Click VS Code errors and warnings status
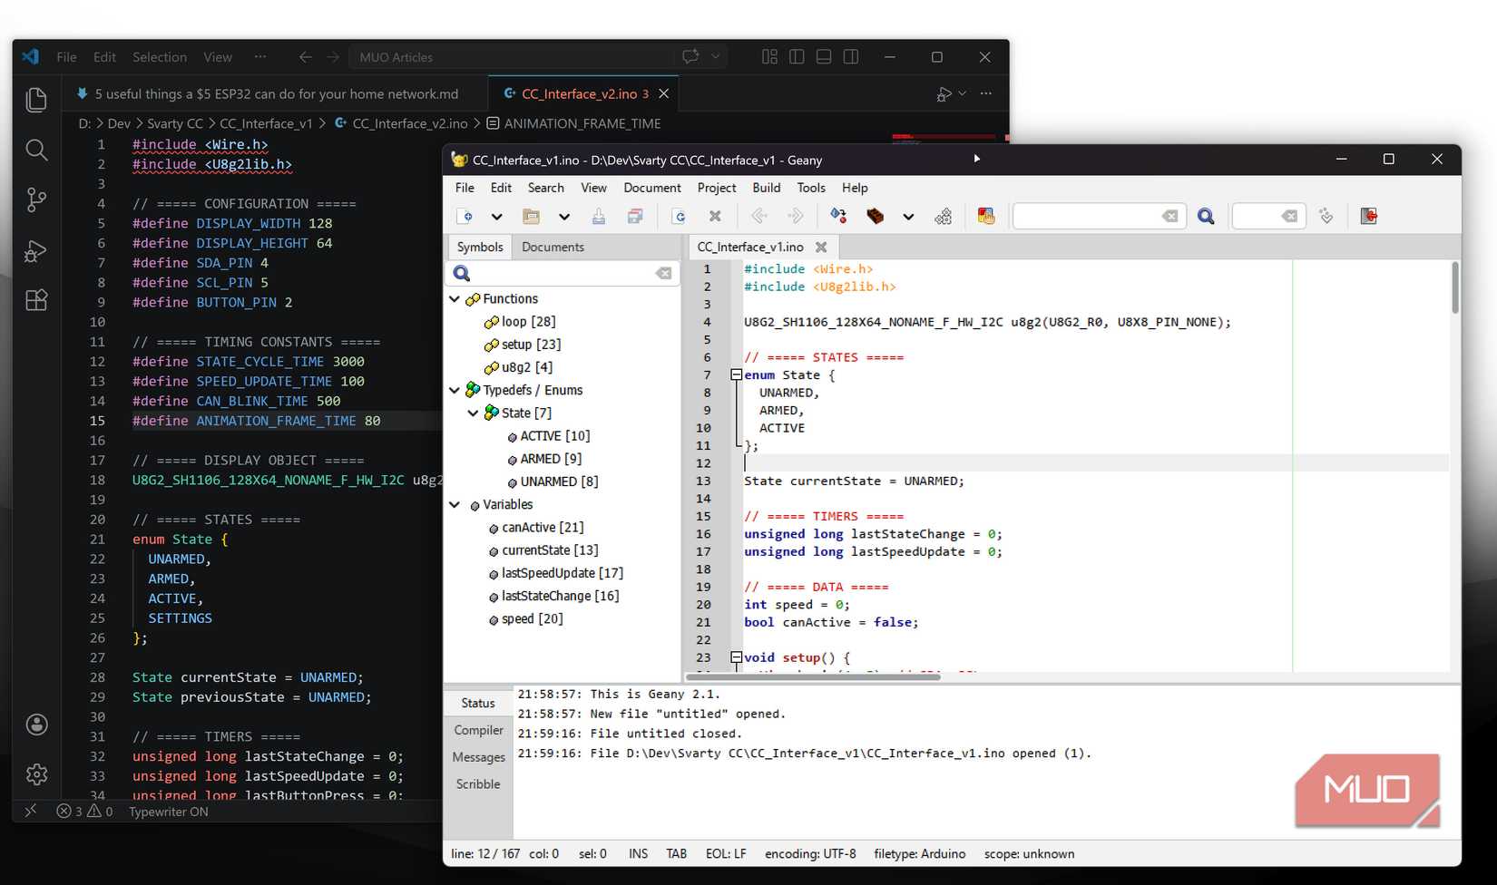 (x=84, y=812)
